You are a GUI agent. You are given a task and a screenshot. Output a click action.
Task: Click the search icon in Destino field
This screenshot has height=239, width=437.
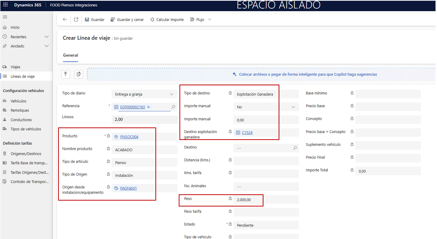point(295,148)
